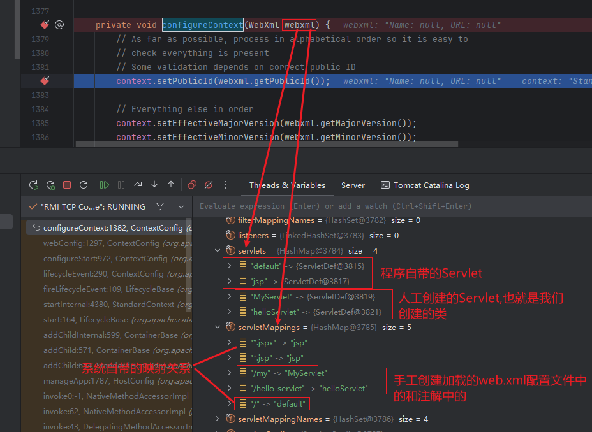The height and width of the screenshot is (432, 592).
Task: Open the more actions three-dot menu
Action: point(225,185)
